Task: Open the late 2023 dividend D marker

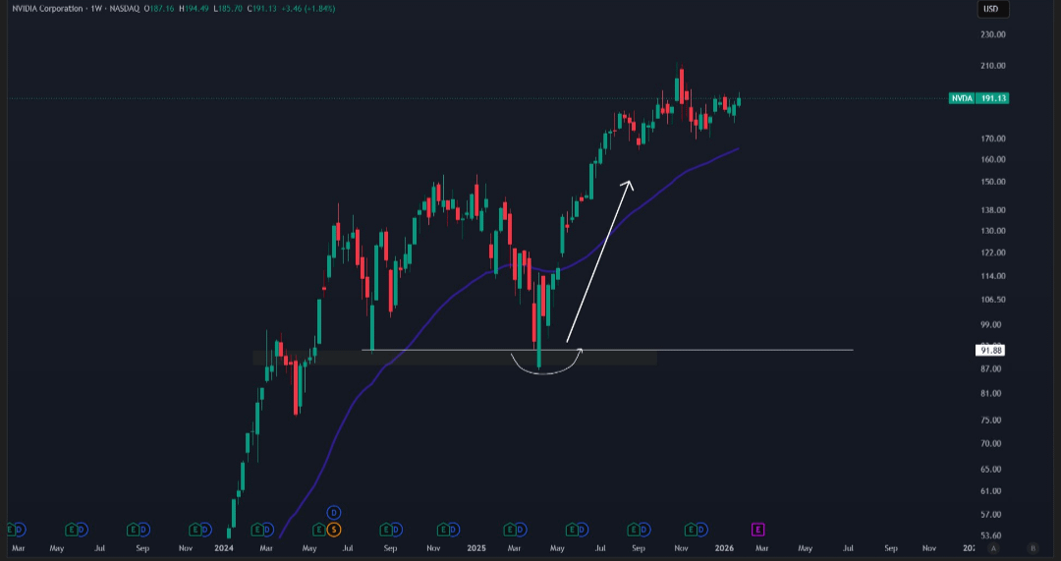Action: tap(205, 530)
